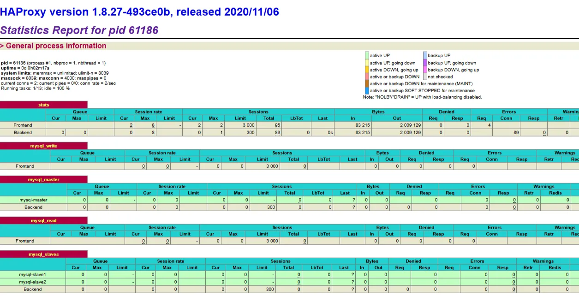Screen dimensions: 579x296
Task: Click the '3 000' session limit in the mysql_read Frontend row
Action: [272, 241]
